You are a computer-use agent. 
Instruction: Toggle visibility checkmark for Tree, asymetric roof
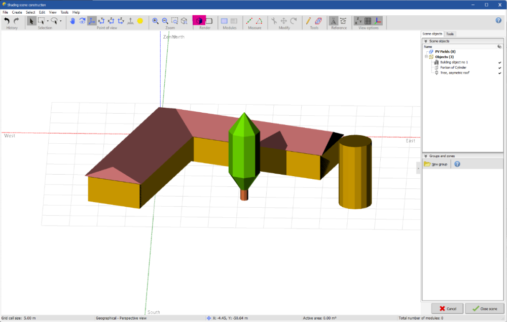click(x=499, y=73)
